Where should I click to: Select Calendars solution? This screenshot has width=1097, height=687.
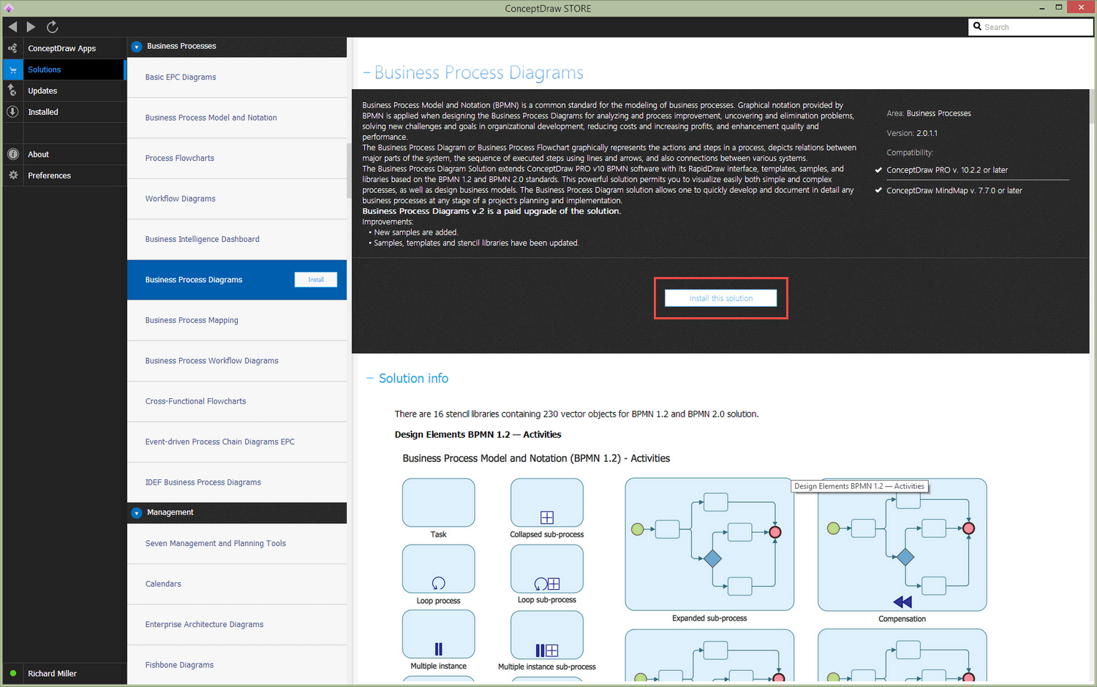[x=237, y=584]
